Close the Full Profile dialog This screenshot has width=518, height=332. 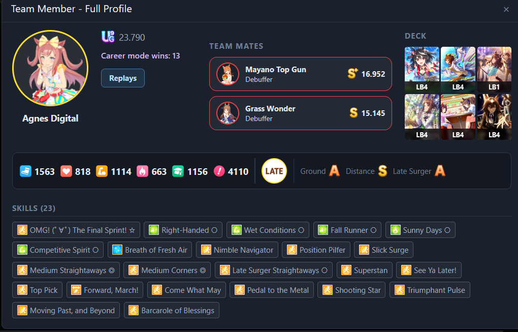click(506, 10)
